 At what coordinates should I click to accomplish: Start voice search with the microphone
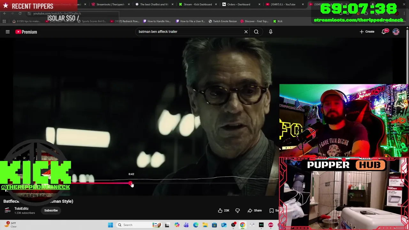tap(271, 32)
